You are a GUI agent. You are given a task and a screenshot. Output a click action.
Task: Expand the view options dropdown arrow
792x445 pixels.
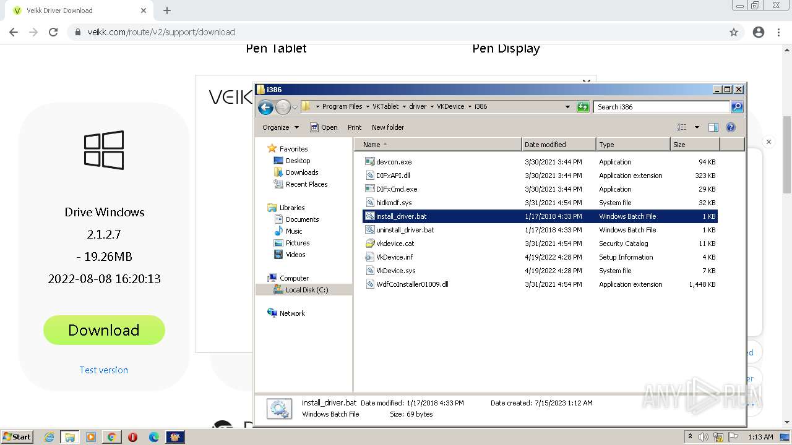(x=697, y=127)
